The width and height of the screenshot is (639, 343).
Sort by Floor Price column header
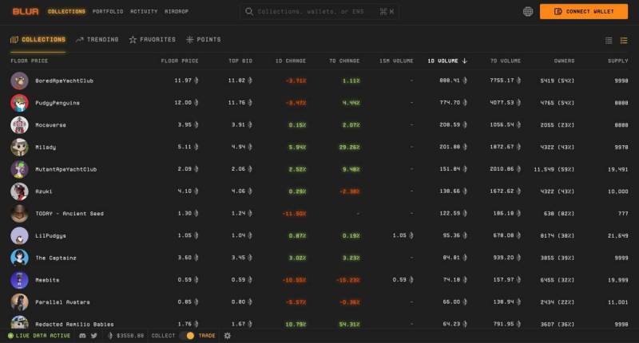tap(180, 61)
